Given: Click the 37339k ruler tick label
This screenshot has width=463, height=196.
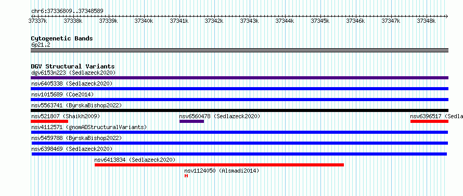Looking at the screenshot, I should coord(108,21).
